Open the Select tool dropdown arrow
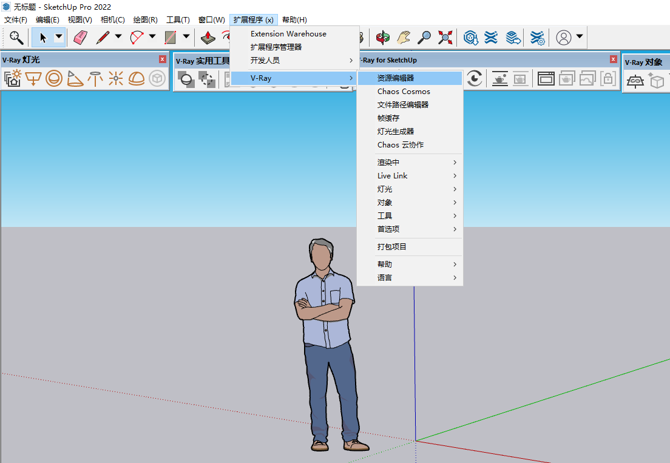Image resolution: width=670 pixels, height=463 pixels. [59, 37]
